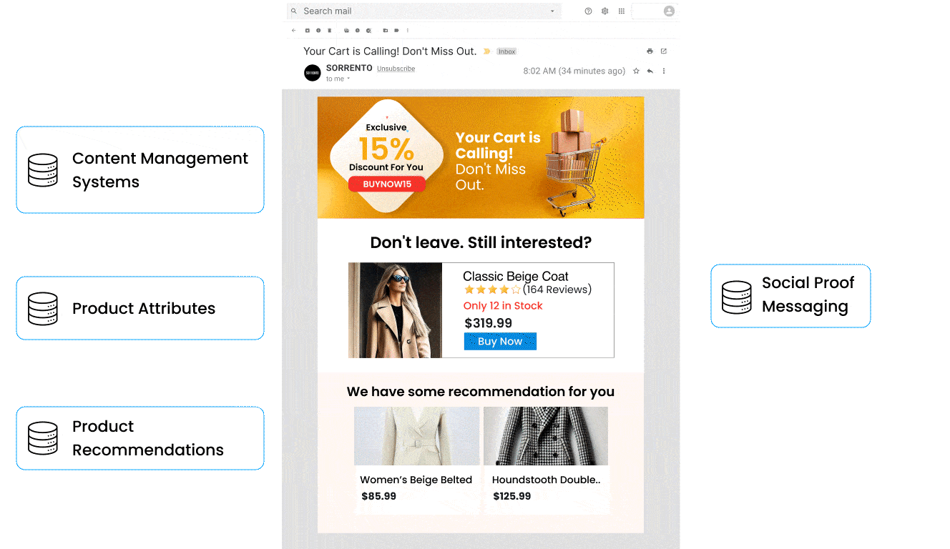Image resolution: width=950 pixels, height=549 pixels.
Task: Open Gmail settings gear
Action: (x=604, y=11)
